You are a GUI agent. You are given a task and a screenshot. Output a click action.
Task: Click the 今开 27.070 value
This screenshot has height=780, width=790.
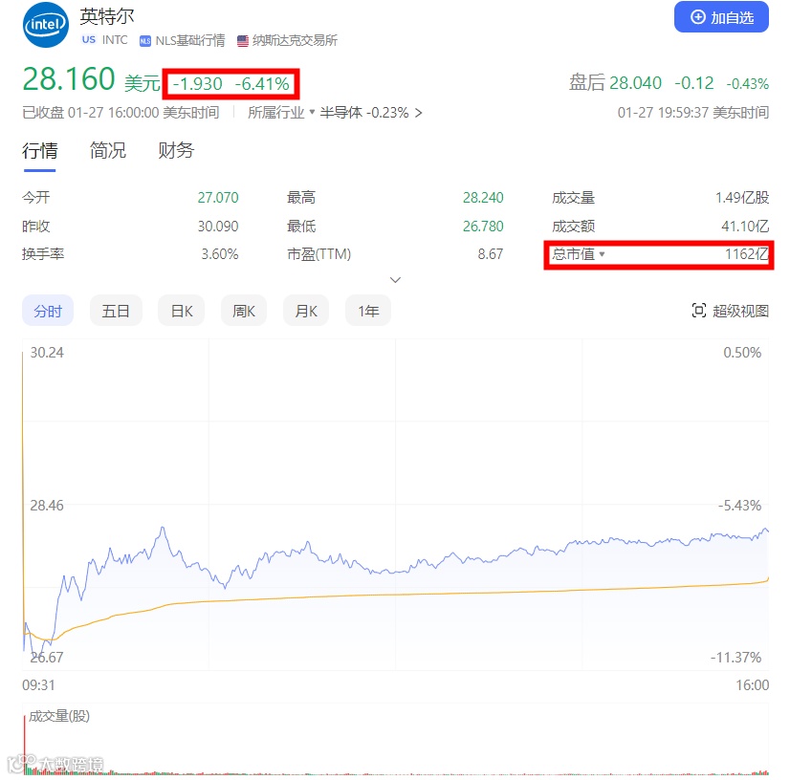point(218,198)
